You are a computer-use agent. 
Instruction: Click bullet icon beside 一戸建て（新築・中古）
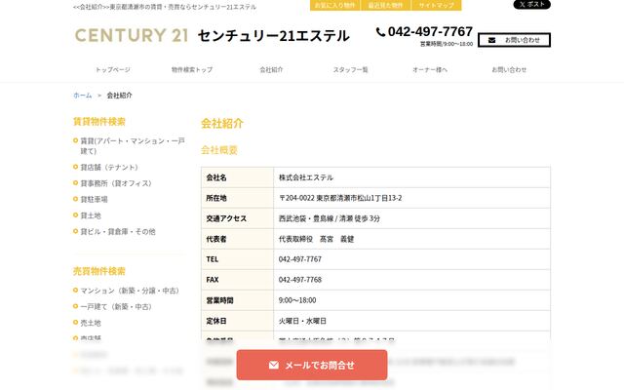tap(76, 306)
